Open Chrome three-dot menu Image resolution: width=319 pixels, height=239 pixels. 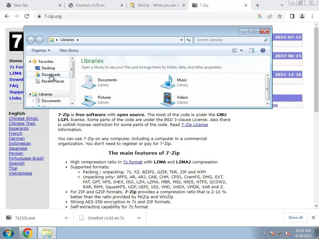(312, 16)
